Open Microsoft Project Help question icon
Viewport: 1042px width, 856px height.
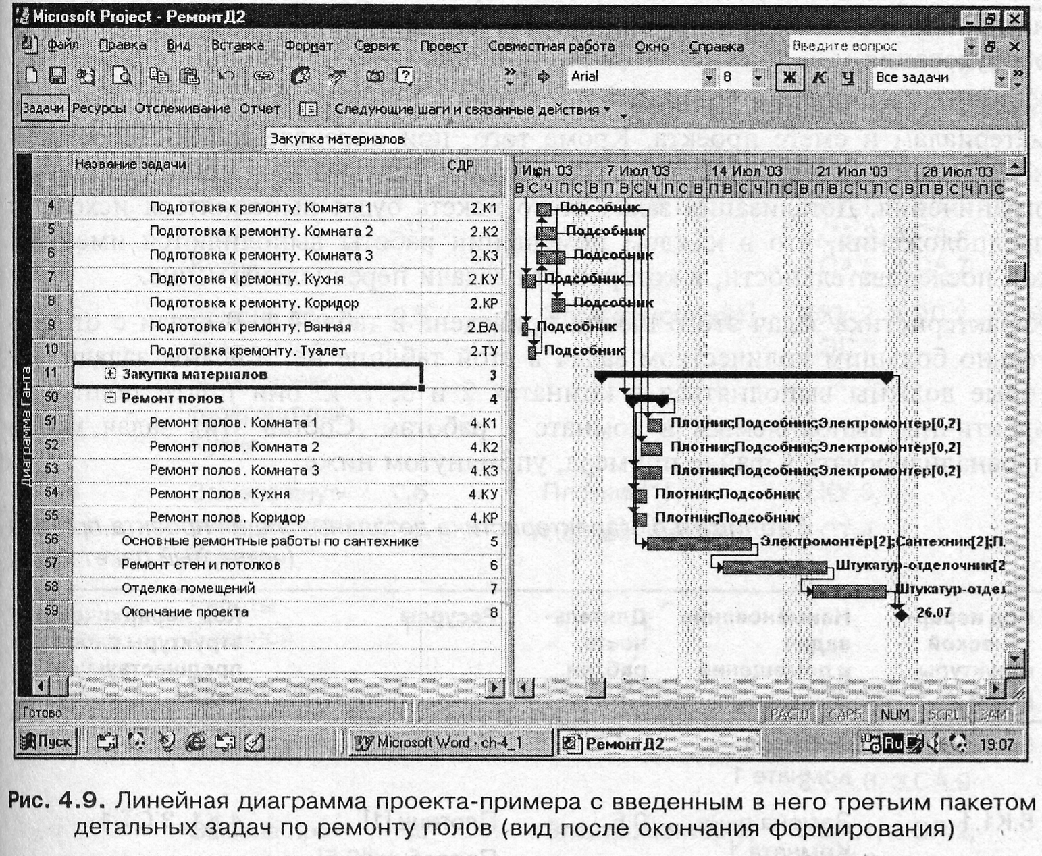(405, 76)
